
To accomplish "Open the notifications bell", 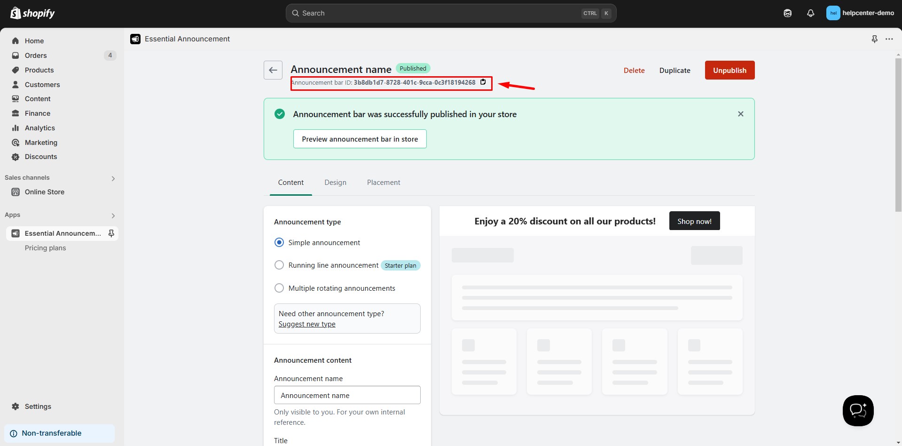I will (x=810, y=13).
